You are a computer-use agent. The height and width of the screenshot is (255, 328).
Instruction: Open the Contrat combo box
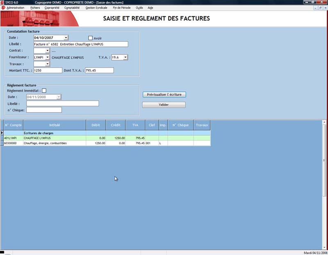click(48, 51)
